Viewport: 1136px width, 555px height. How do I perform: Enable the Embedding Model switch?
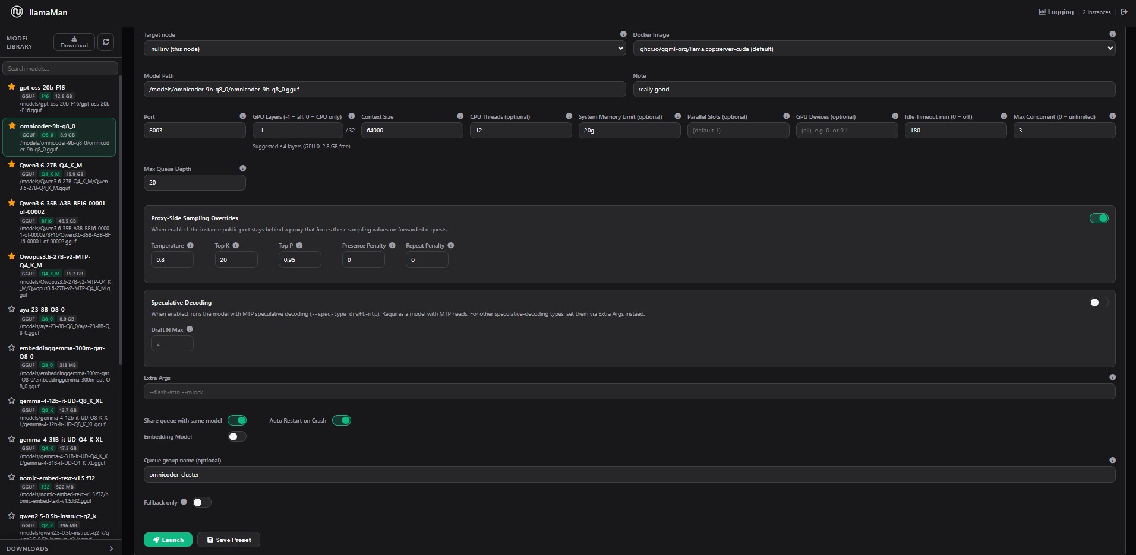point(237,436)
